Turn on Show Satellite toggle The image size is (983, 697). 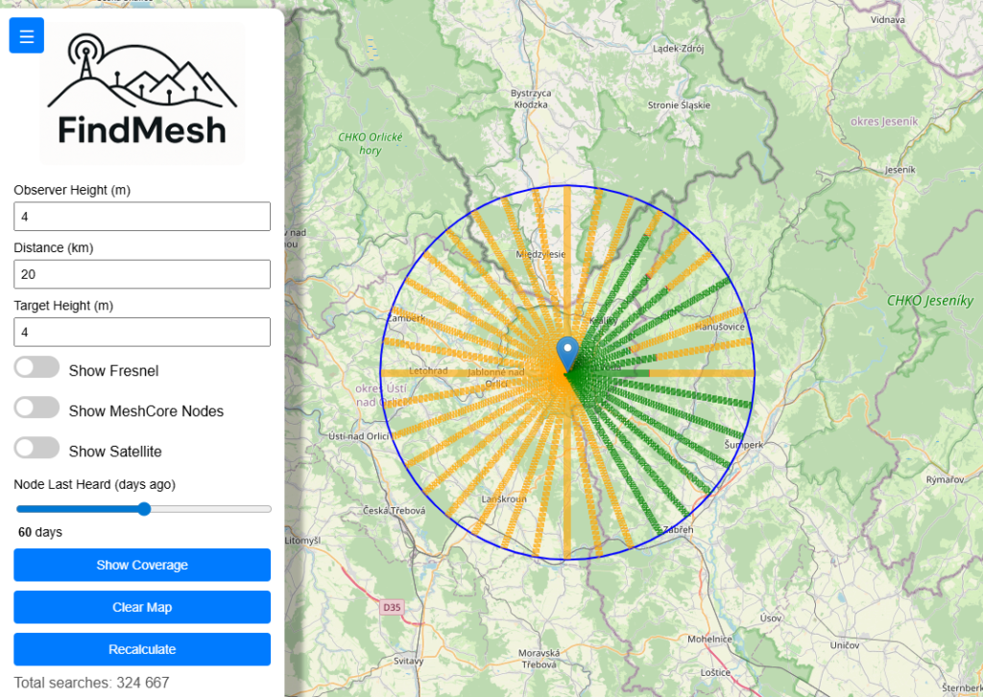tap(37, 449)
